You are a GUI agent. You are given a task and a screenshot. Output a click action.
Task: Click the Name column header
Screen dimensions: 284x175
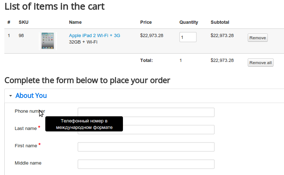click(x=75, y=22)
